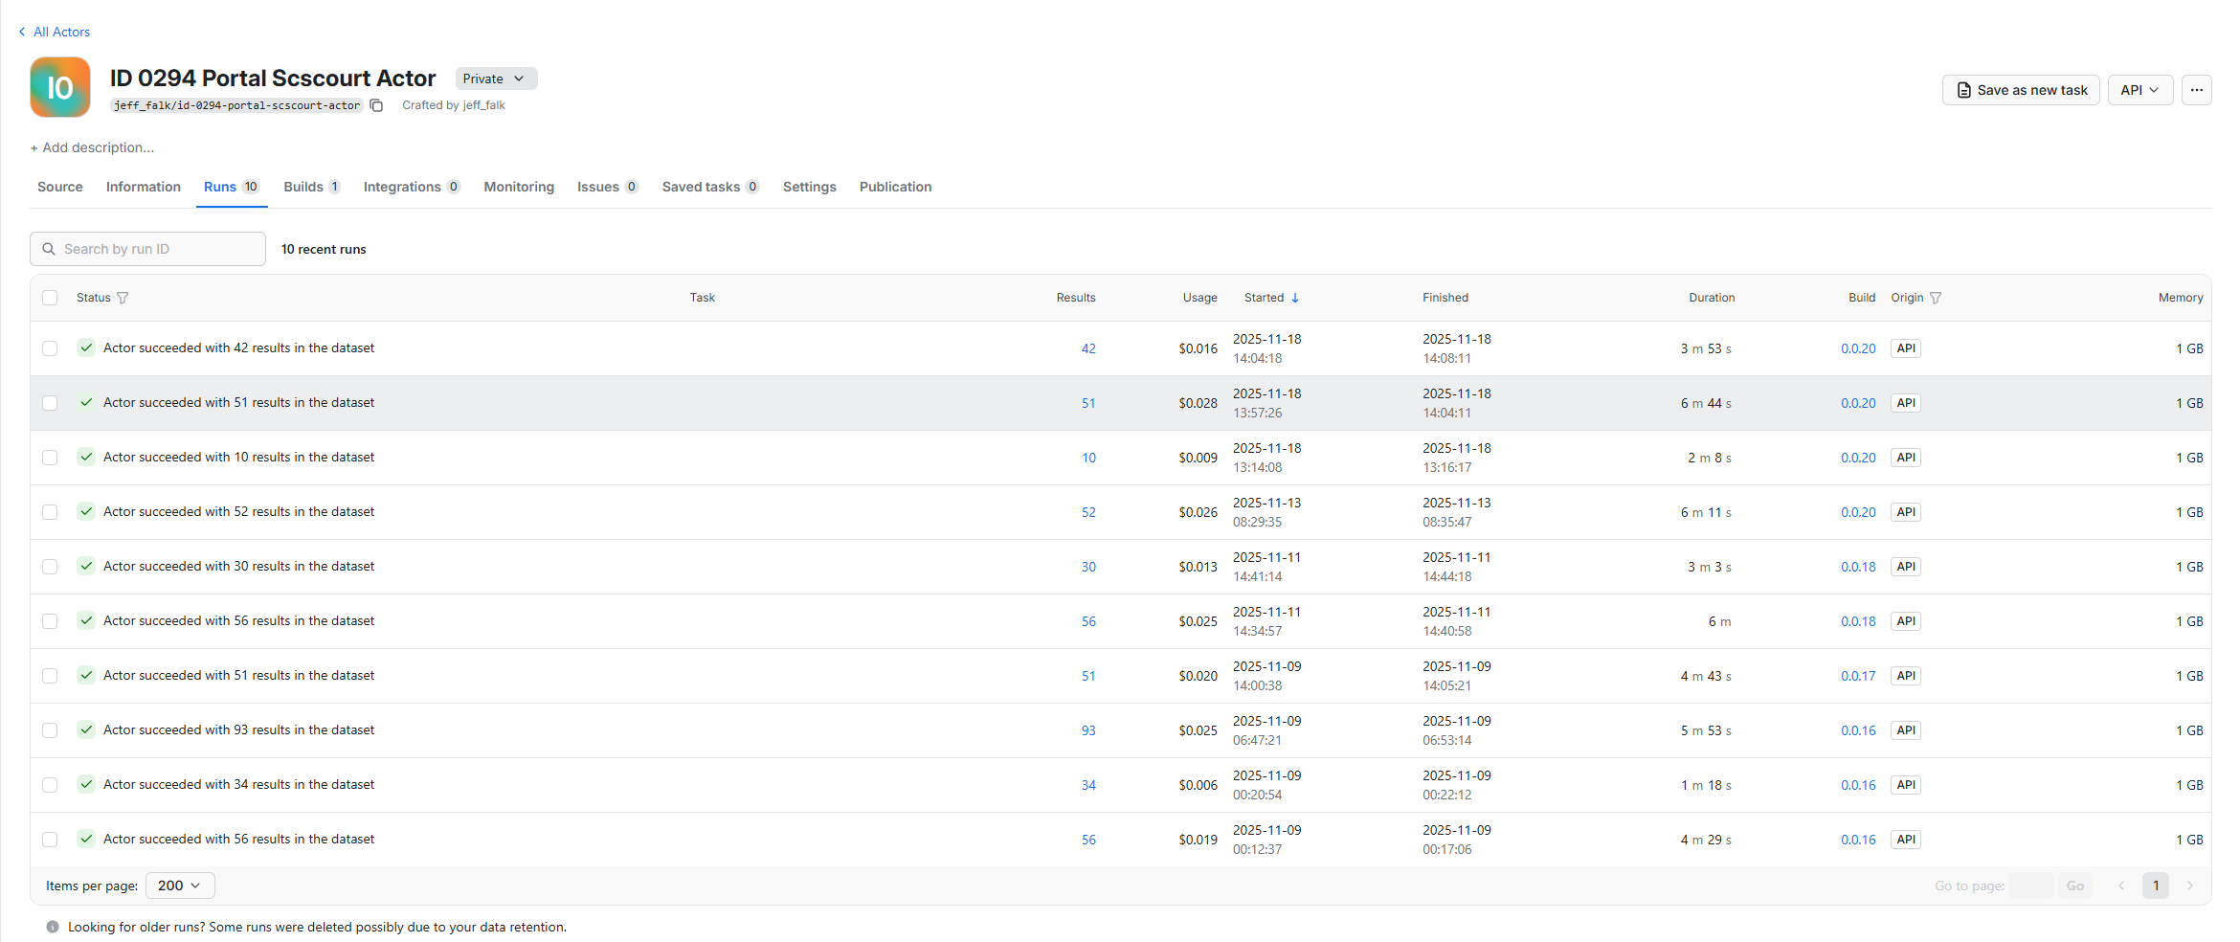
Task: Open build version 0.0.18 link
Action: (1858, 566)
